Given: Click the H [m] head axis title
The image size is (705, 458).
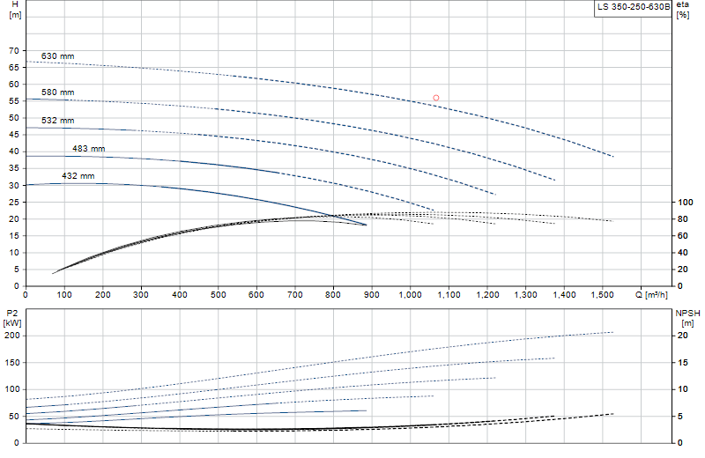Looking at the screenshot, I should pos(15,10).
